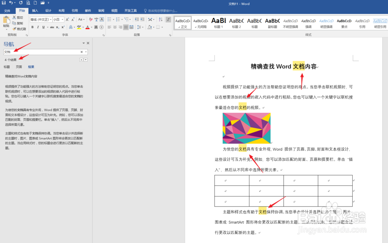Apply the 标题 1 style
Screen dimensions: 388x243
pos(218,22)
